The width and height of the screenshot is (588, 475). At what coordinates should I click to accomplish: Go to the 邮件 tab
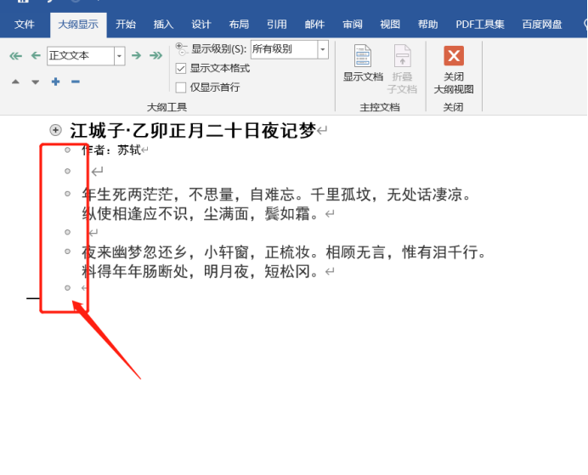[x=314, y=25]
